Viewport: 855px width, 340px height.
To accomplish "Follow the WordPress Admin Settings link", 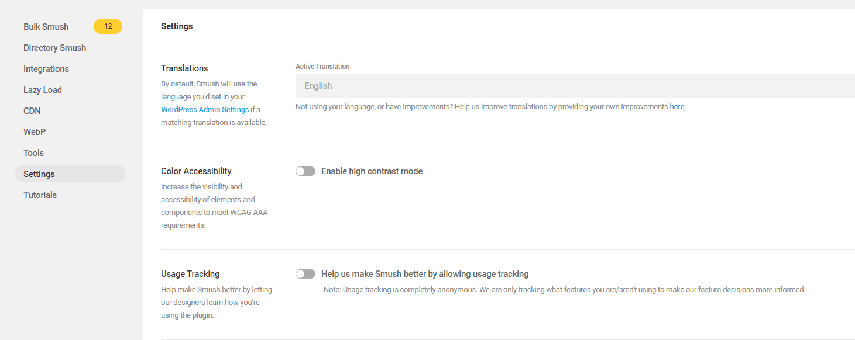I will [205, 110].
